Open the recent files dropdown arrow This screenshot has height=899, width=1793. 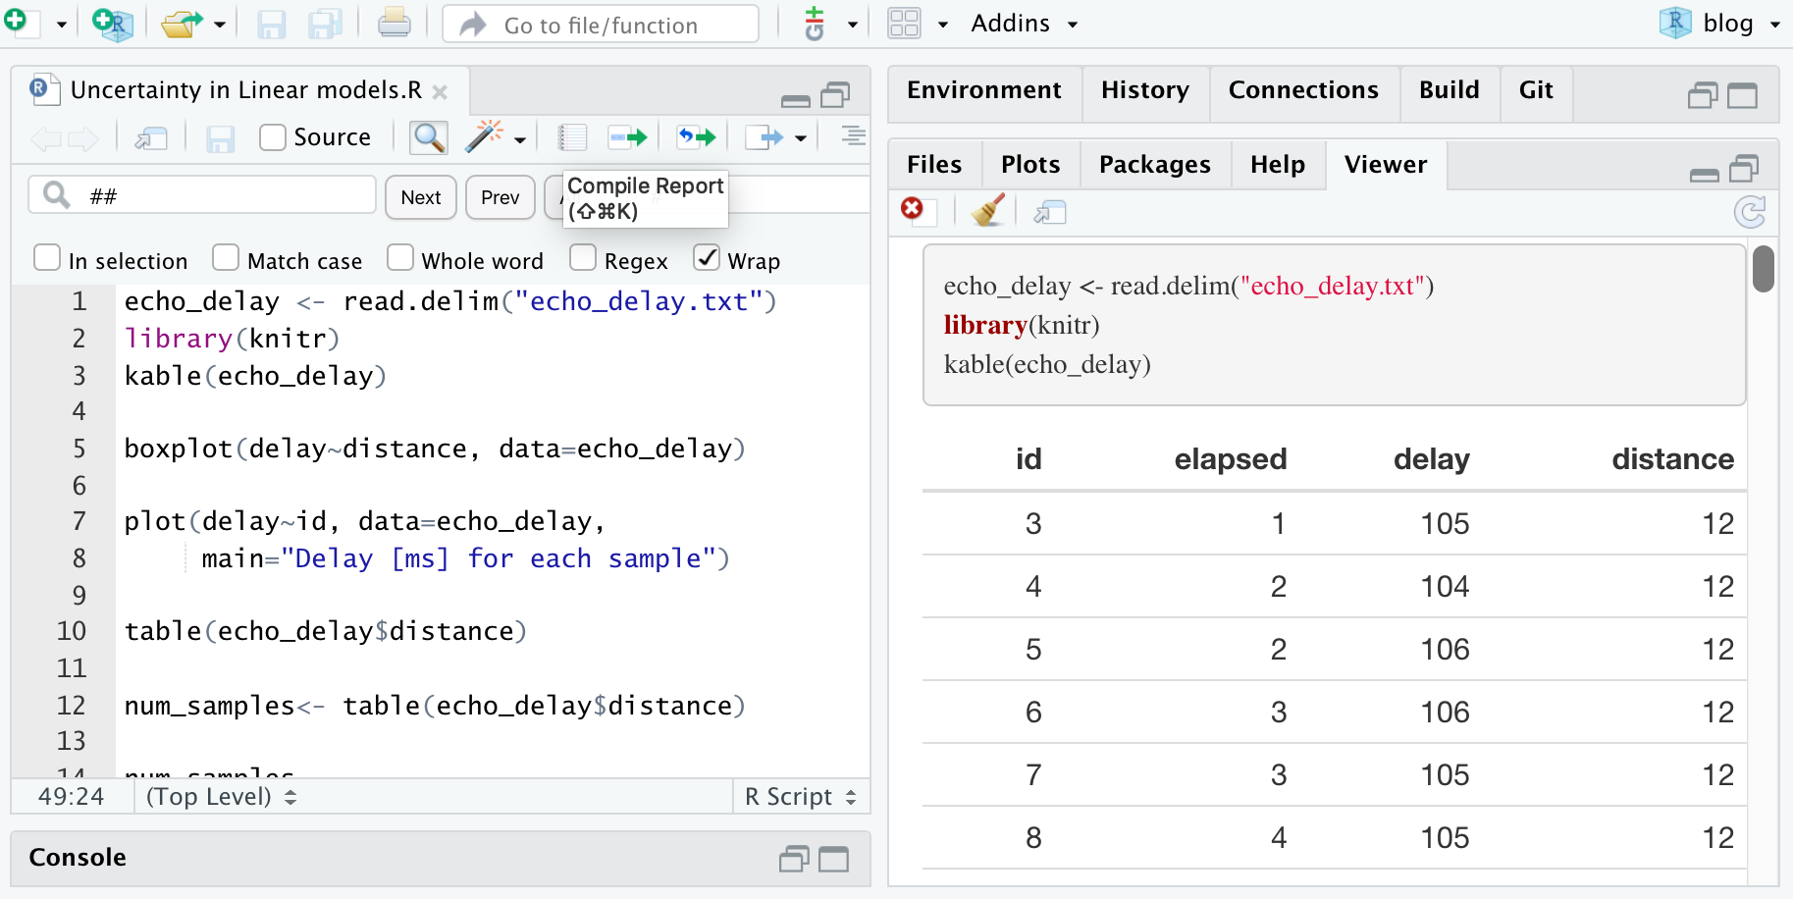pyautogui.click(x=220, y=25)
